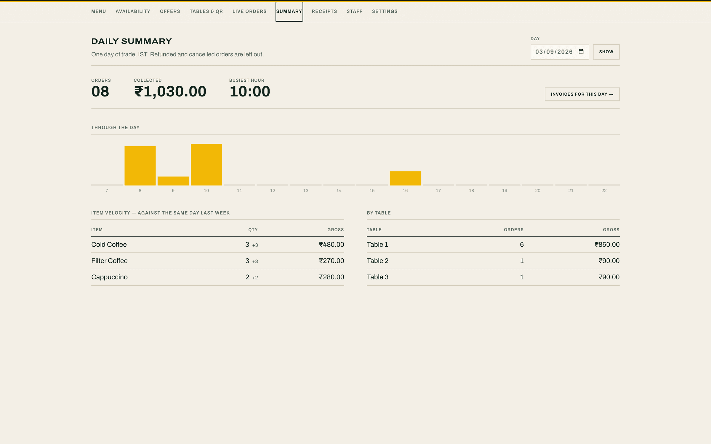Click the ₹280.00 gross for Cappuccino
711x444 pixels.
332,277
